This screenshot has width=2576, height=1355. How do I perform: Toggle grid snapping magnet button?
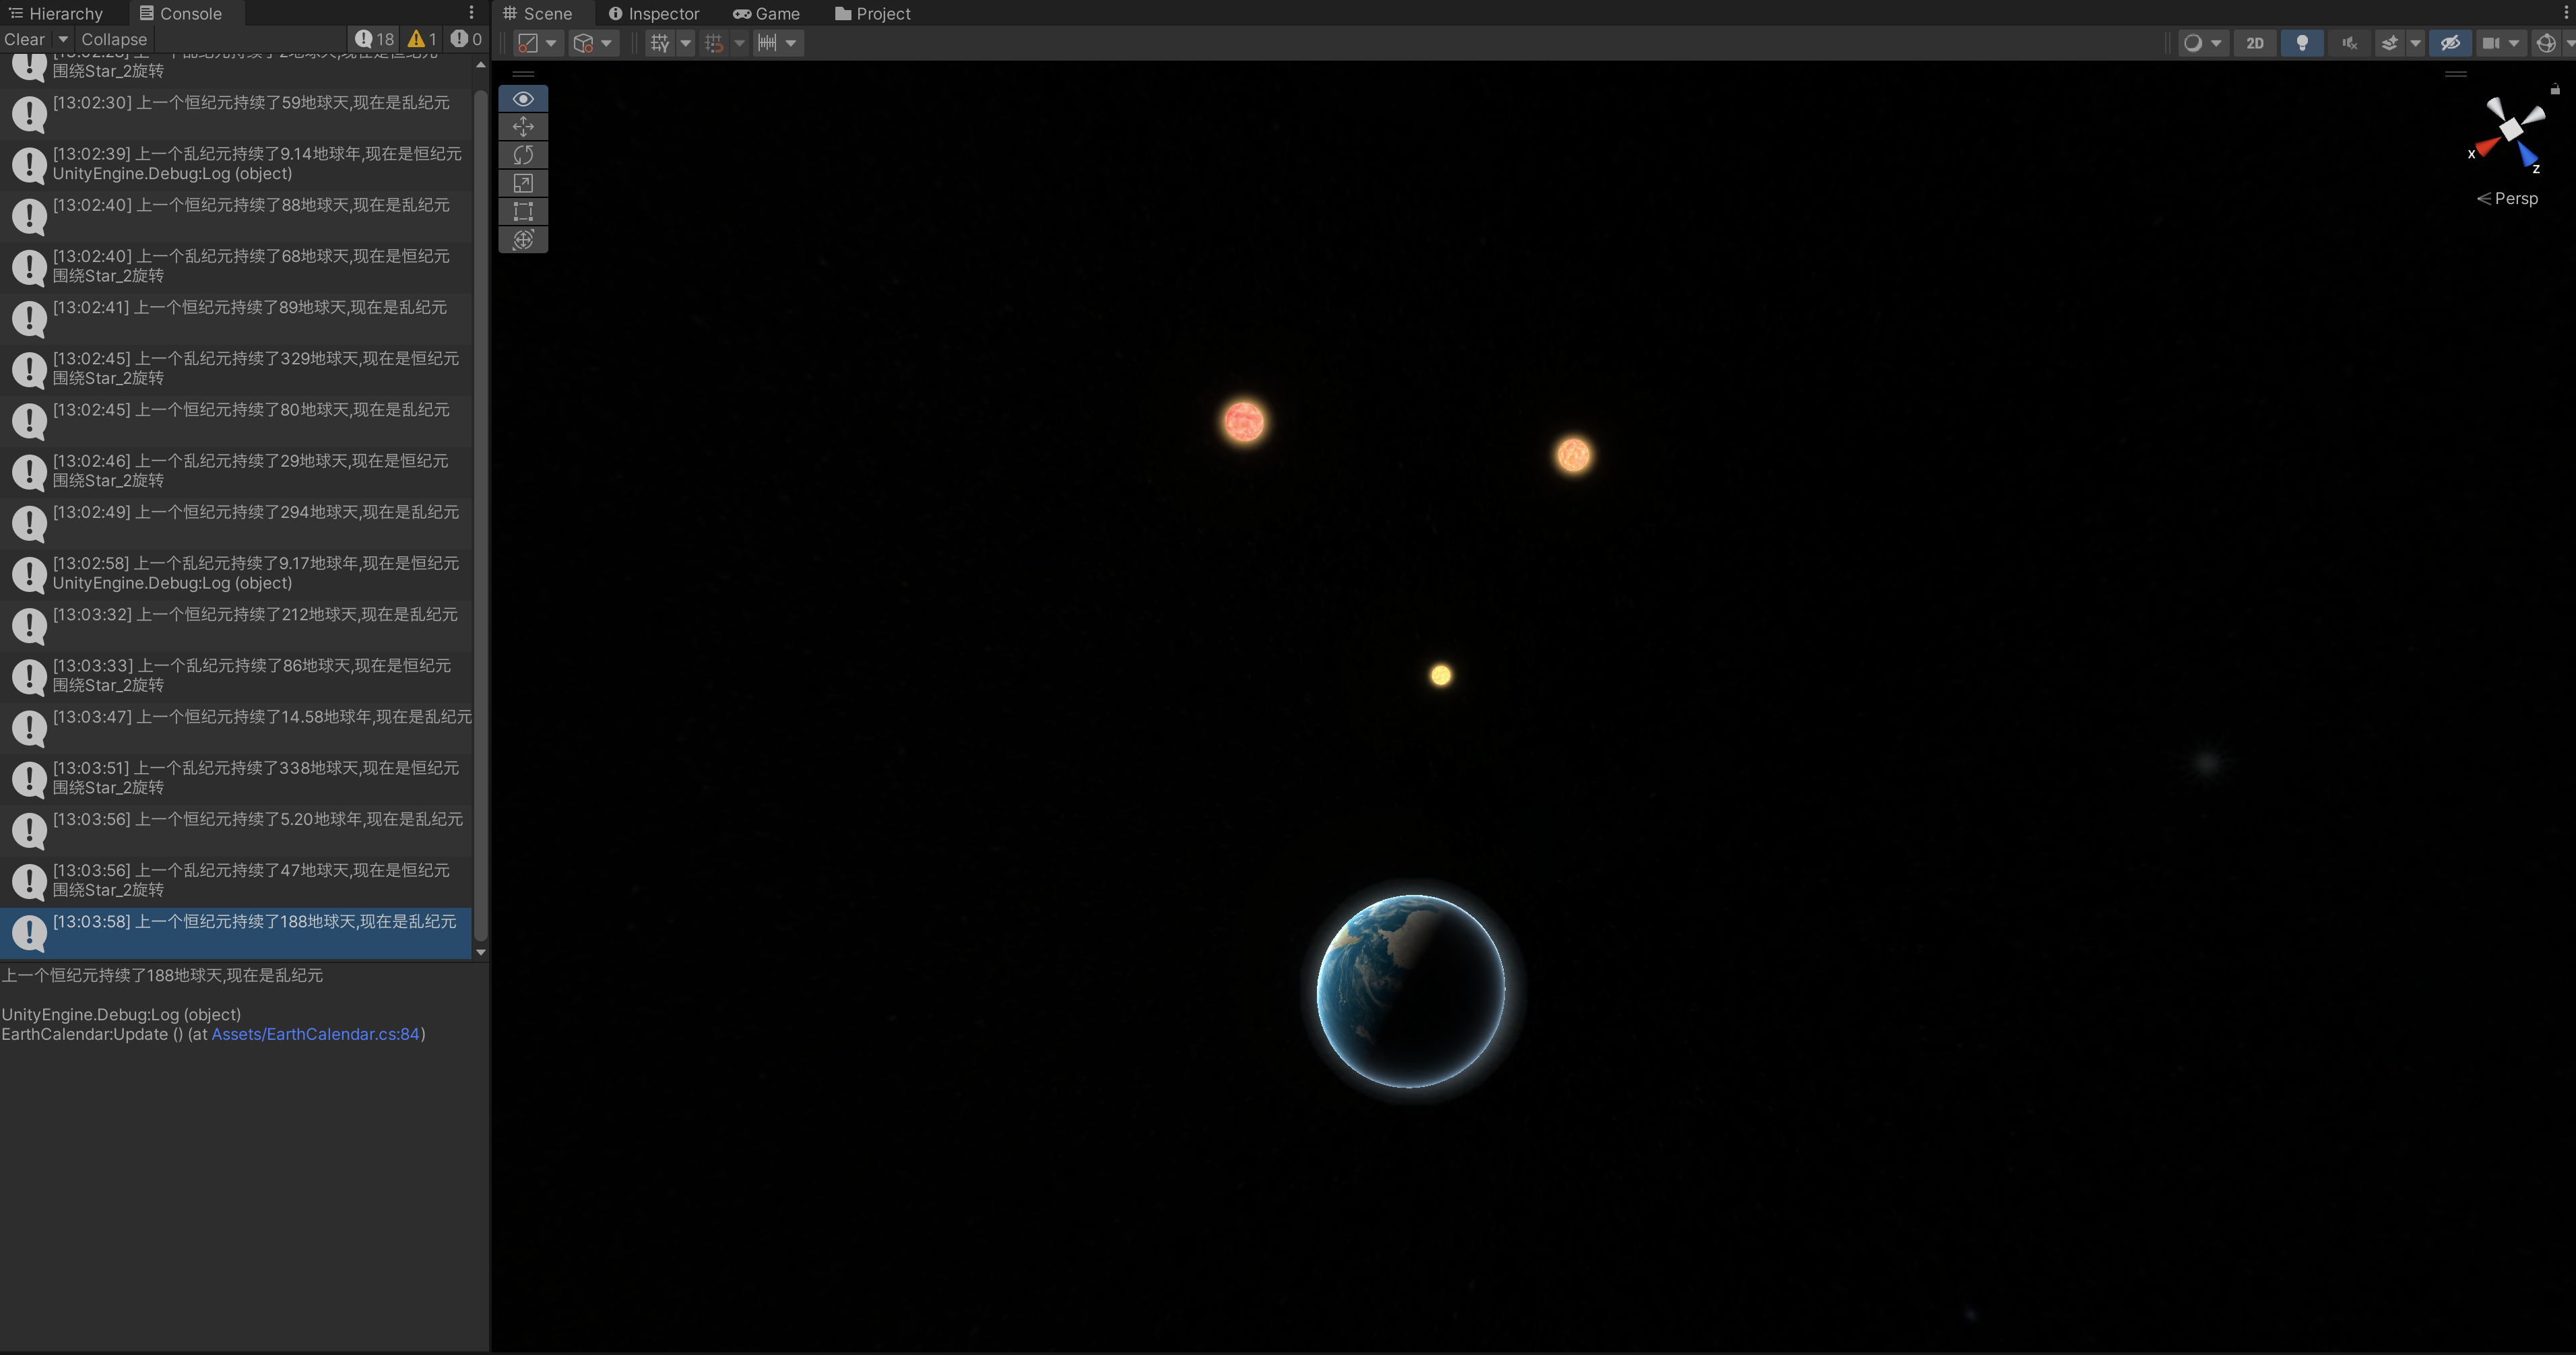(x=714, y=43)
